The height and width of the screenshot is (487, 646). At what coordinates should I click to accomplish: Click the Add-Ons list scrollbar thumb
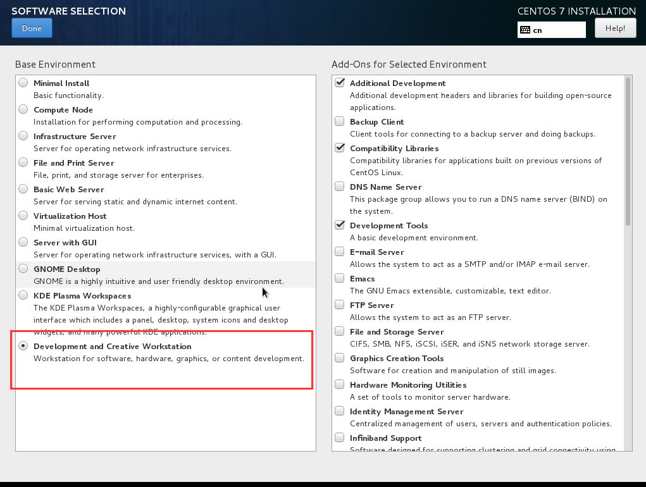628,151
